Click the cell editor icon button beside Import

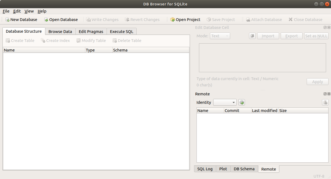click(252, 36)
